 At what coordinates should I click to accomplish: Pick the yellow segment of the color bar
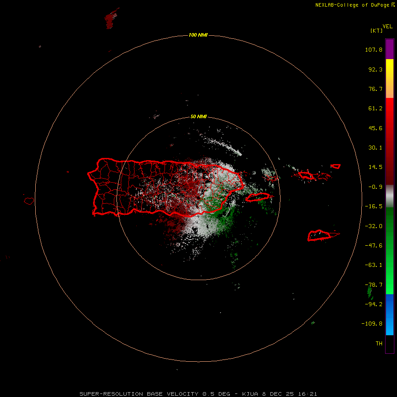coord(390,68)
